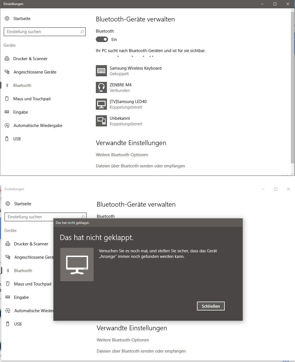Image resolution: width=295 pixels, height=362 pixels.
Task: Click Einstellung suchen field in top window
Action: click(45, 32)
